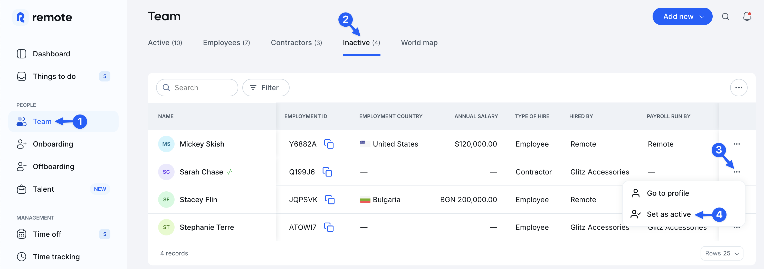The height and width of the screenshot is (269, 764).
Task: Select Team in the sidebar
Action: (63, 121)
